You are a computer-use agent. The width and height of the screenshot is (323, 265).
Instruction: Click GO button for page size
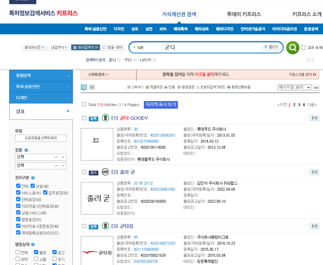tap(316, 87)
